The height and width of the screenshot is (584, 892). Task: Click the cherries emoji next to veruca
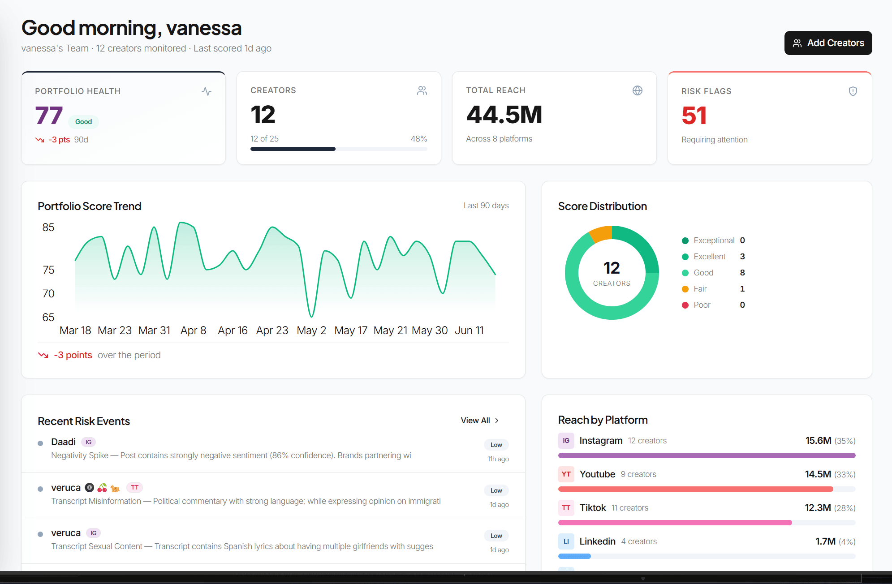102,488
